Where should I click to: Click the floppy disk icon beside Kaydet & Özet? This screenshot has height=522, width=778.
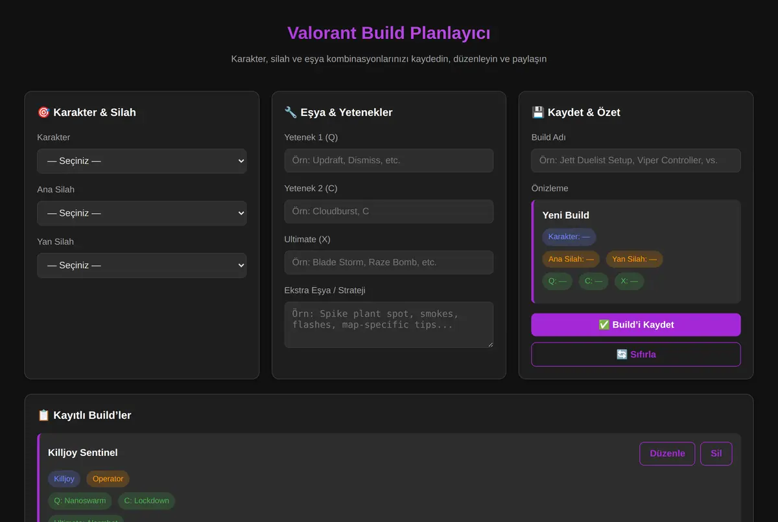tap(537, 112)
